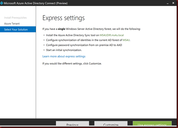Select the Select Your Solution step
The height and width of the screenshot is (128, 178).
pyautogui.click(x=18, y=29)
